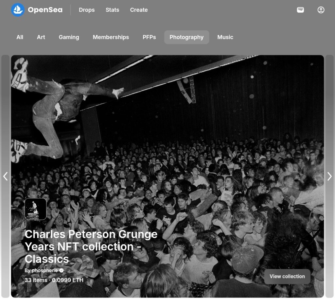335x305 pixels.
Task: Open the Stats menu
Action: [x=113, y=10]
